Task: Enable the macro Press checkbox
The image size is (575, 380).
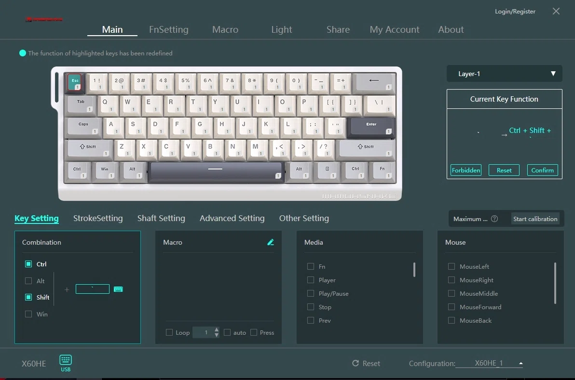Action: point(253,332)
